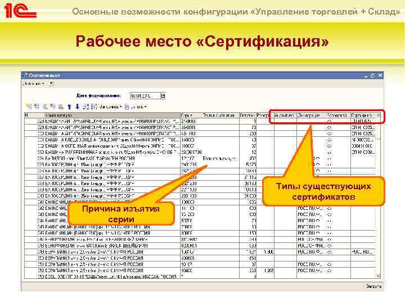Click the first toolbar icon to add row
Viewport: 405px width, 303px height.
(29, 107)
